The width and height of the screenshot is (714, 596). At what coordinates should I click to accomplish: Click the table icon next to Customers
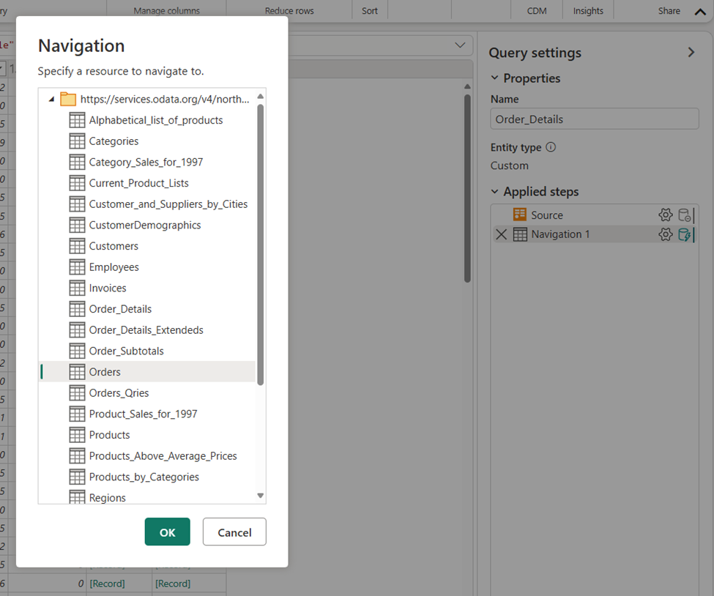point(77,246)
